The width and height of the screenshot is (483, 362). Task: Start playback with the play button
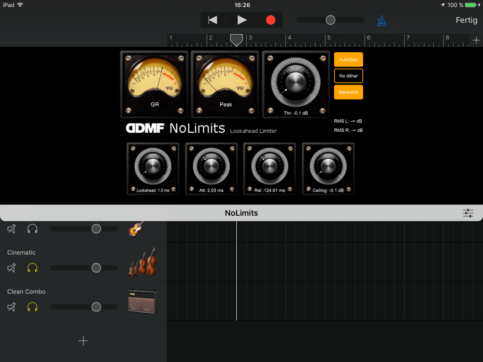coord(242,20)
